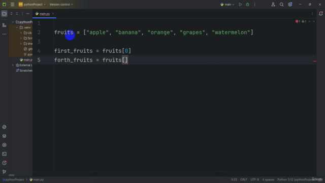Expand the share folder
The image size is (325, 183).
point(21,44)
